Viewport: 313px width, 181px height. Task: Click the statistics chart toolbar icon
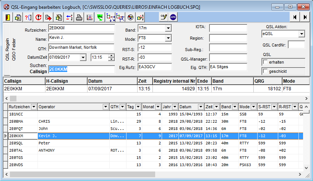pyautogui.click(x=89, y=17)
